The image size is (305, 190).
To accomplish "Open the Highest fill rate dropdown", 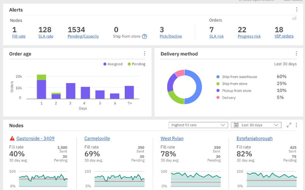I will pos(198,125).
